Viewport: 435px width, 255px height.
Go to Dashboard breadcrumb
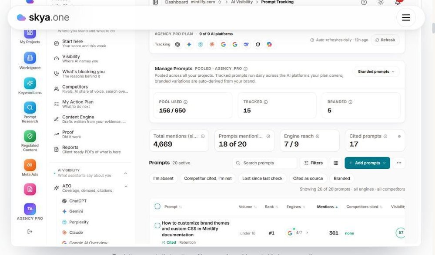(x=177, y=2)
